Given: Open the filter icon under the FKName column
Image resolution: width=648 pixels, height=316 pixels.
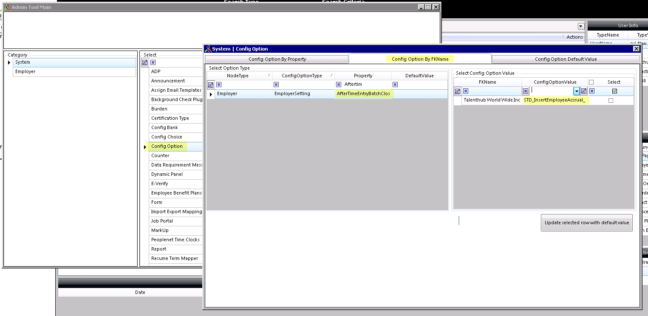Looking at the screenshot, I should click(466, 91).
